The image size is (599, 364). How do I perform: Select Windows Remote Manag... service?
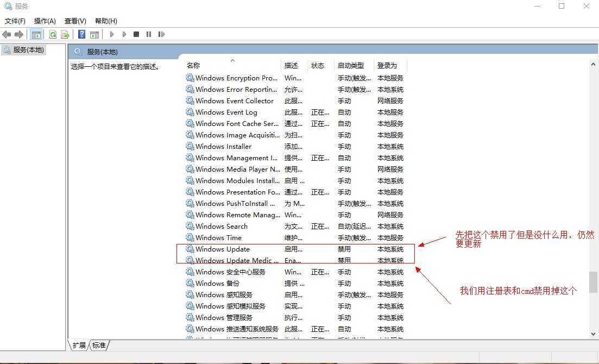[294, 215]
